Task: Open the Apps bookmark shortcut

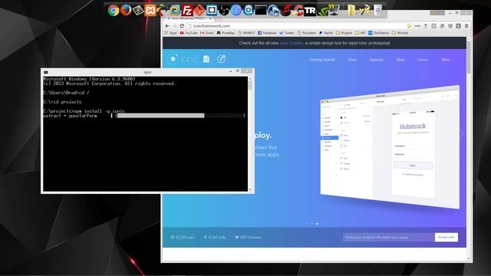Action: [x=170, y=33]
